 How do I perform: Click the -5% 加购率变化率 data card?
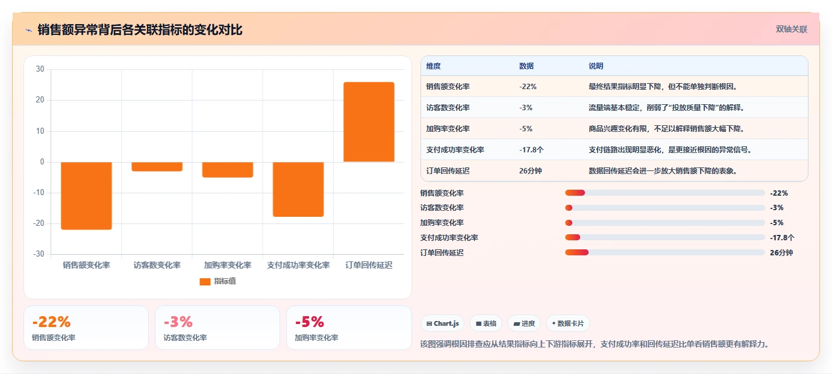[349, 328]
